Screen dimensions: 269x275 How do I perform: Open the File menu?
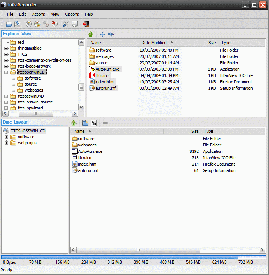10,14
